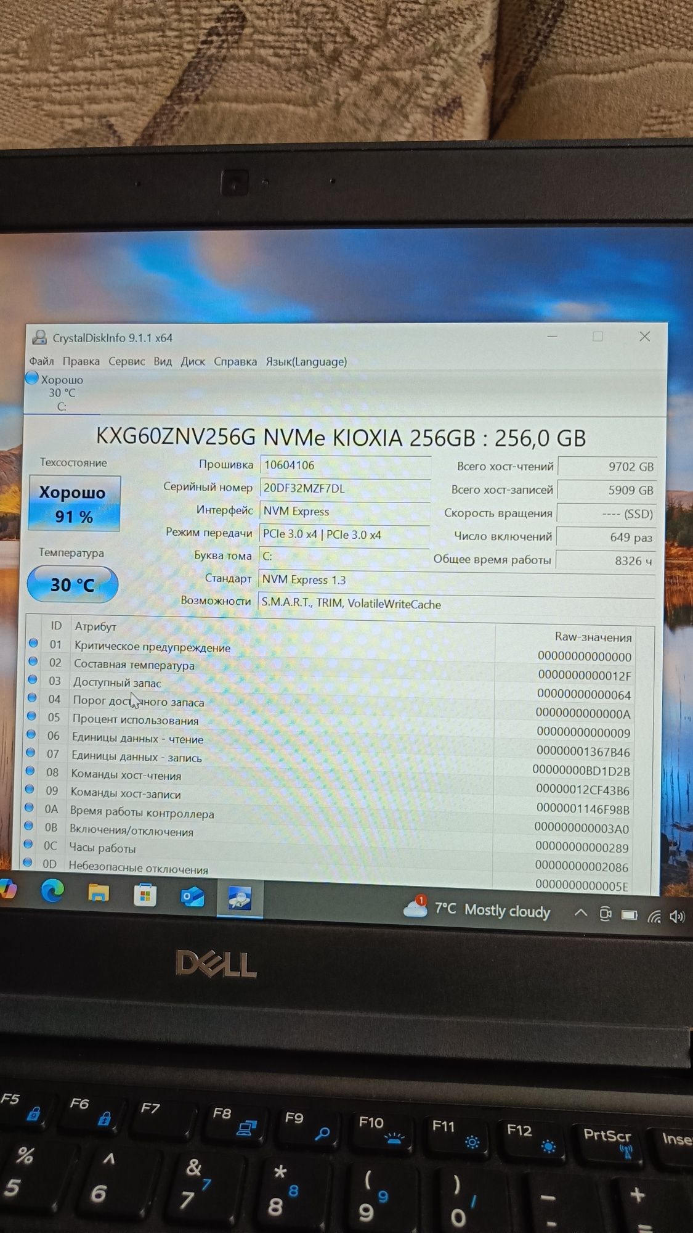This screenshot has height=1233, width=693.
Task: Open Microsoft Store from the taskbar
Action: (x=145, y=895)
